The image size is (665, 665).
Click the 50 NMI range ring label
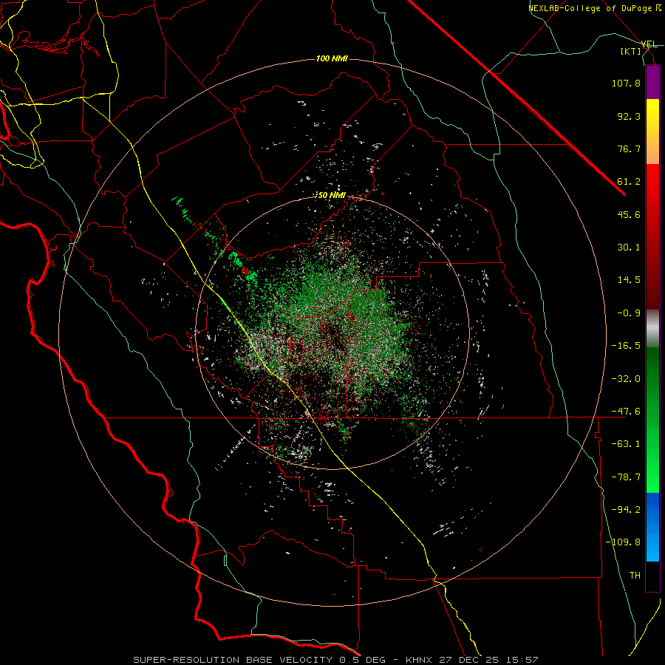(x=332, y=196)
